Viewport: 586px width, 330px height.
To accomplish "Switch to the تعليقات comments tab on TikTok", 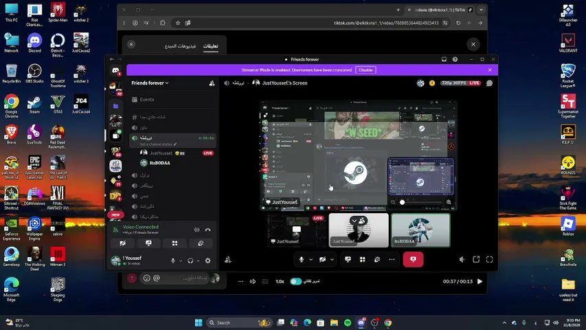I will (x=211, y=46).
